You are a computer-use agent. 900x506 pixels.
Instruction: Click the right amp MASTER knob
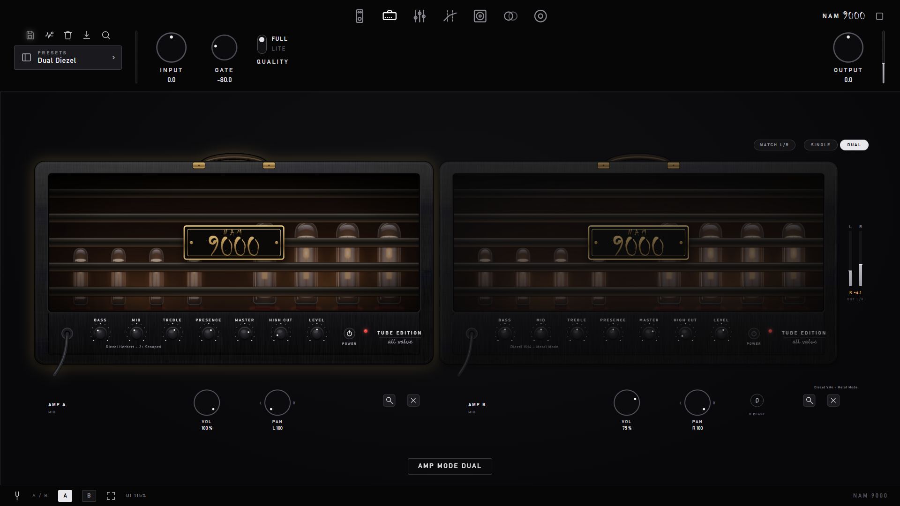click(649, 334)
